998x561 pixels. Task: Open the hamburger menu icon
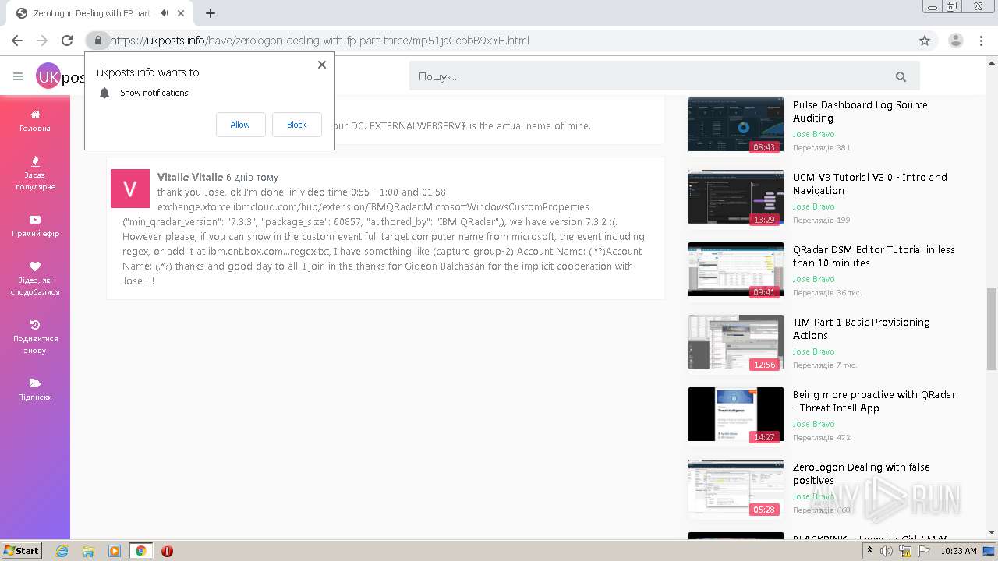[x=18, y=76]
